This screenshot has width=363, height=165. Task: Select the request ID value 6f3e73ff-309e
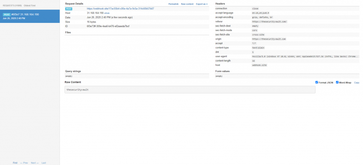(108, 26)
